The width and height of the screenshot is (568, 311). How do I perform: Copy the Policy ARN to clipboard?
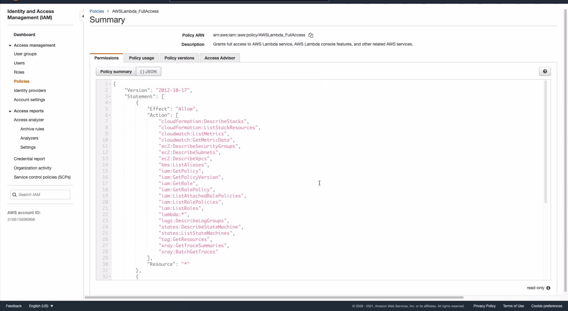311,35
